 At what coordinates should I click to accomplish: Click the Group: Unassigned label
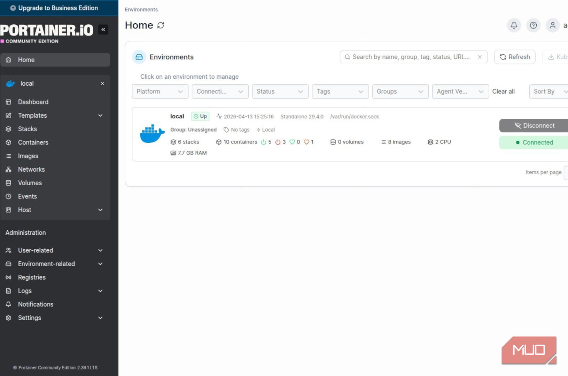click(x=193, y=130)
